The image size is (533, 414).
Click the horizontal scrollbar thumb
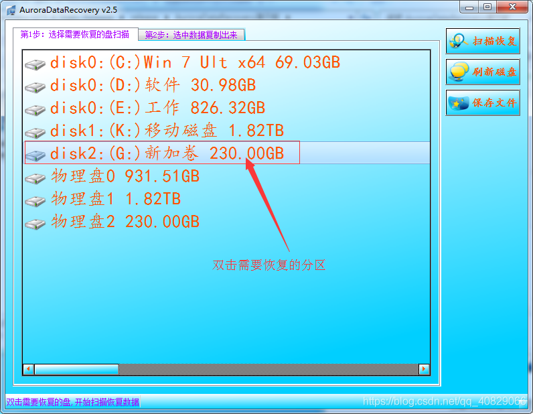pyautogui.click(x=76, y=369)
